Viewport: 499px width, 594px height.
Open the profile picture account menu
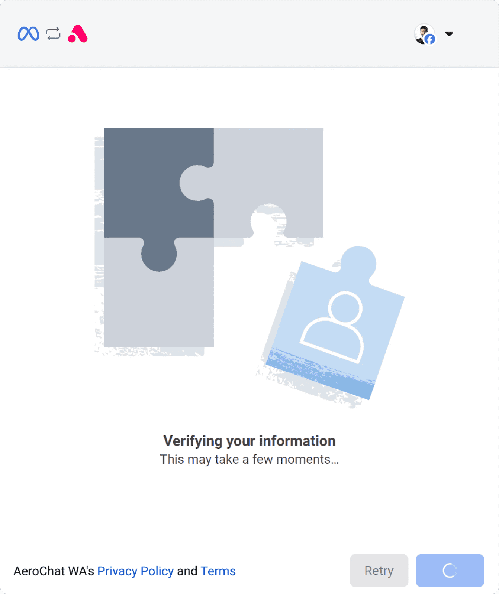tap(425, 34)
